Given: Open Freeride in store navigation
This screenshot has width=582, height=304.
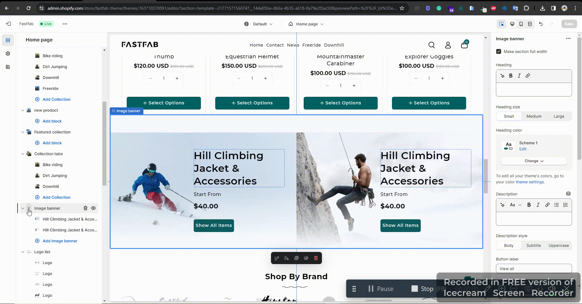Looking at the screenshot, I should click(x=311, y=45).
